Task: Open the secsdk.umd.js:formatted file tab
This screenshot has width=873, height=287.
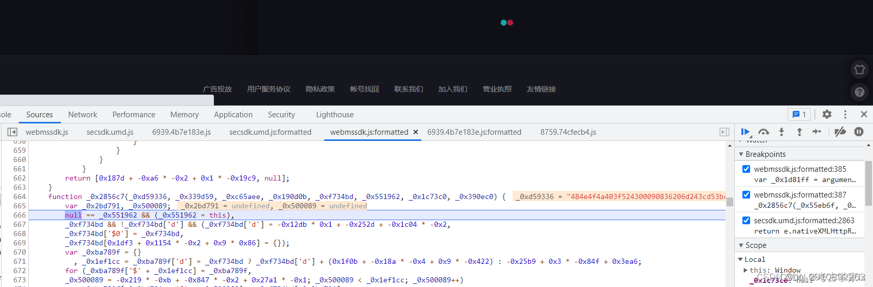Action: pyautogui.click(x=270, y=132)
